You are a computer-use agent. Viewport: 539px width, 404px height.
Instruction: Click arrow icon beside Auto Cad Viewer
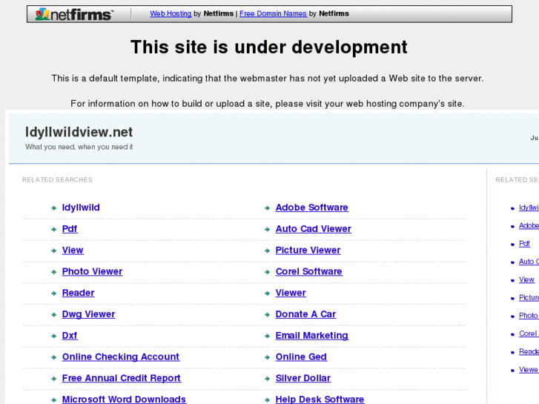pyautogui.click(x=267, y=229)
